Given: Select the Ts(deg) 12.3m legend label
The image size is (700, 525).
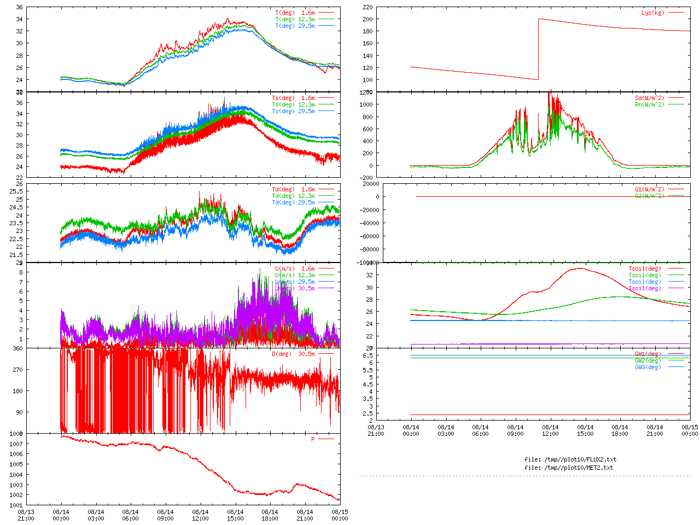Looking at the screenshot, I should [x=293, y=104].
